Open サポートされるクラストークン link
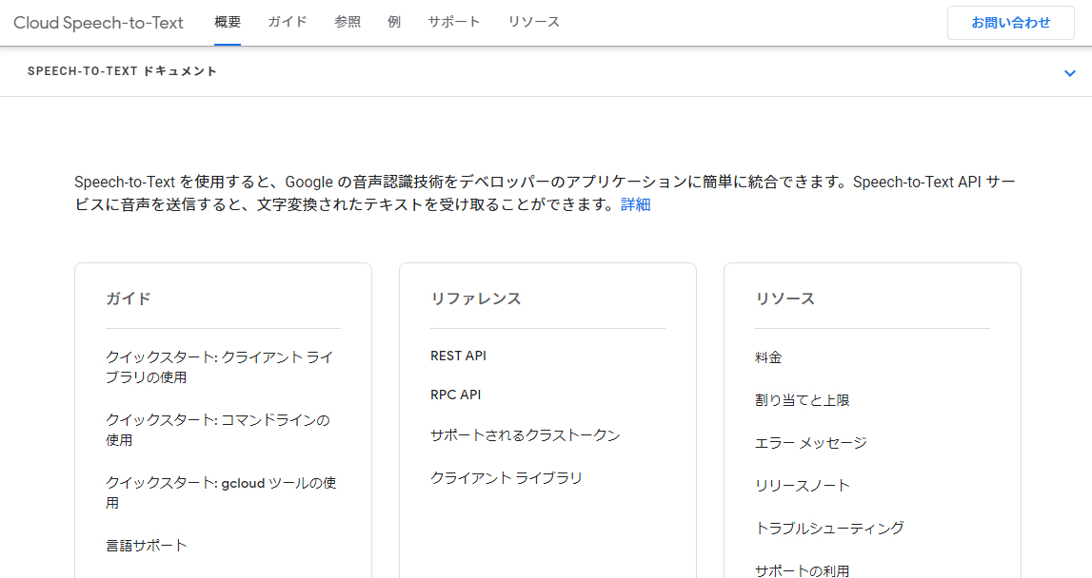 tap(526, 435)
